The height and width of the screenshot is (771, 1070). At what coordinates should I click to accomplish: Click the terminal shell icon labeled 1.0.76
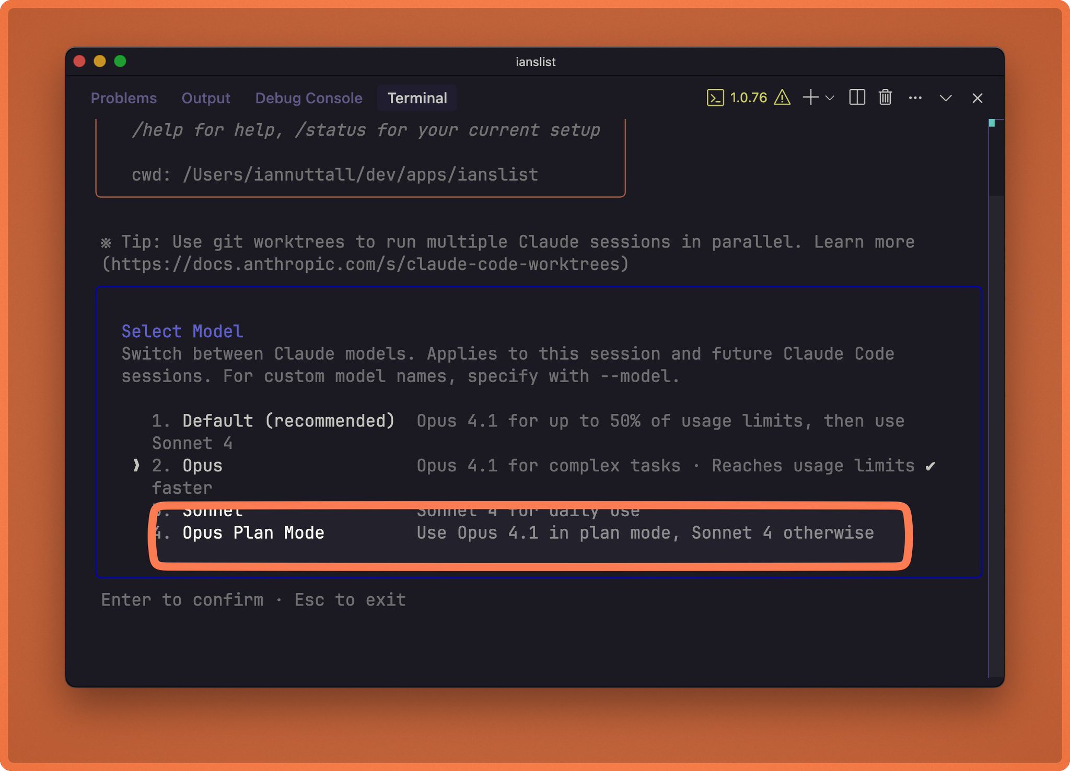715,98
